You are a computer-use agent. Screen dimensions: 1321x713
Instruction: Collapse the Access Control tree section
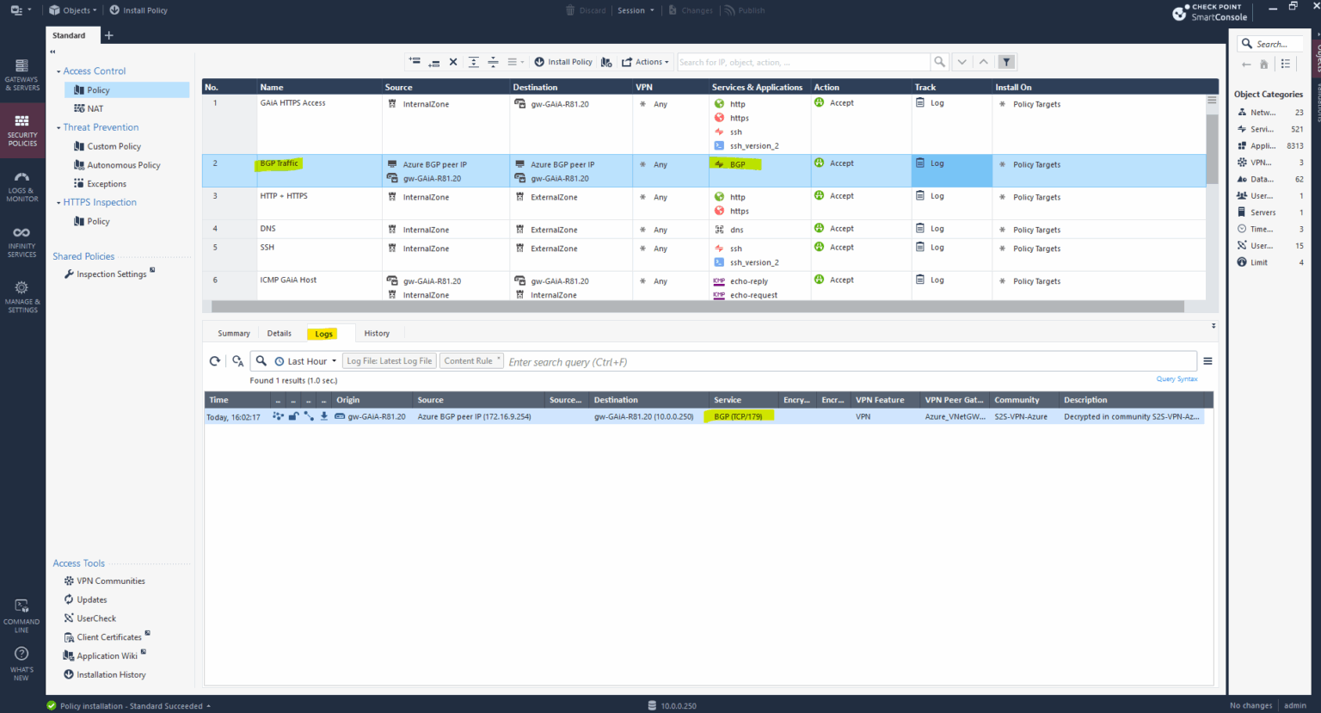pos(58,71)
